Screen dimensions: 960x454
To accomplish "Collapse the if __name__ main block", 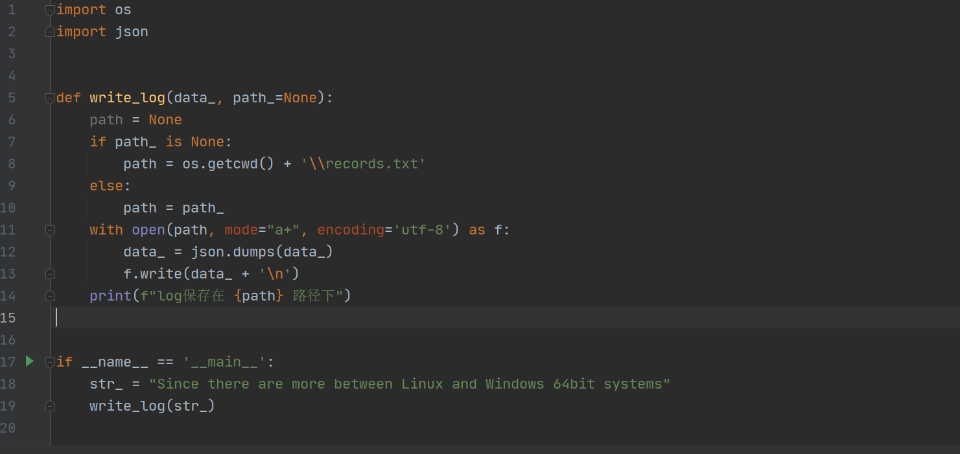I will pos(50,362).
